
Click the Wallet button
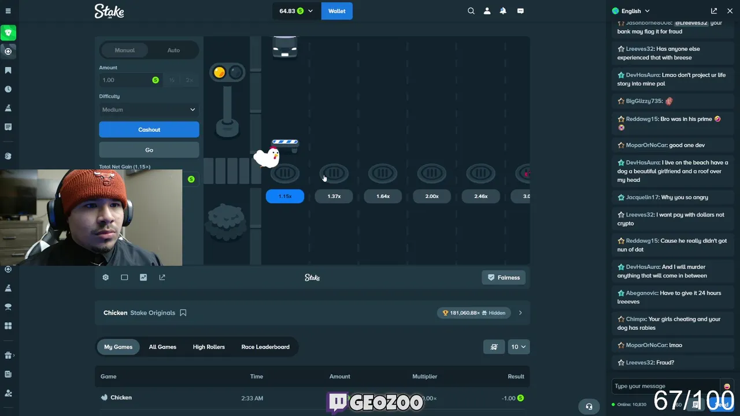(337, 11)
